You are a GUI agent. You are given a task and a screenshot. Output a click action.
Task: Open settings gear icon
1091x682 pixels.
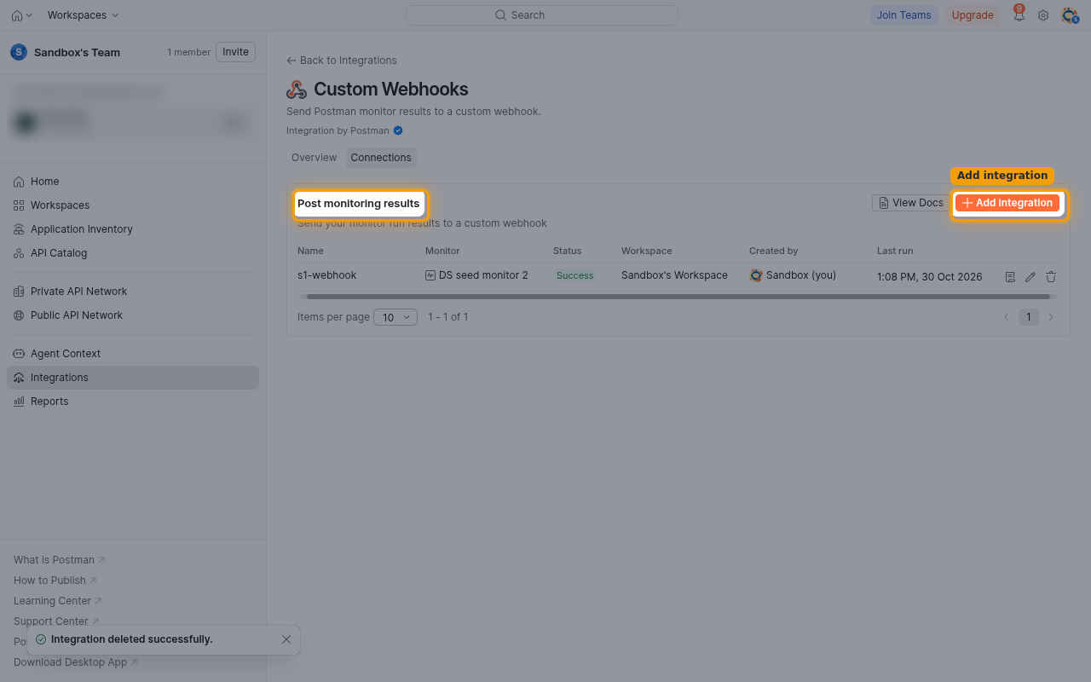1043,15
